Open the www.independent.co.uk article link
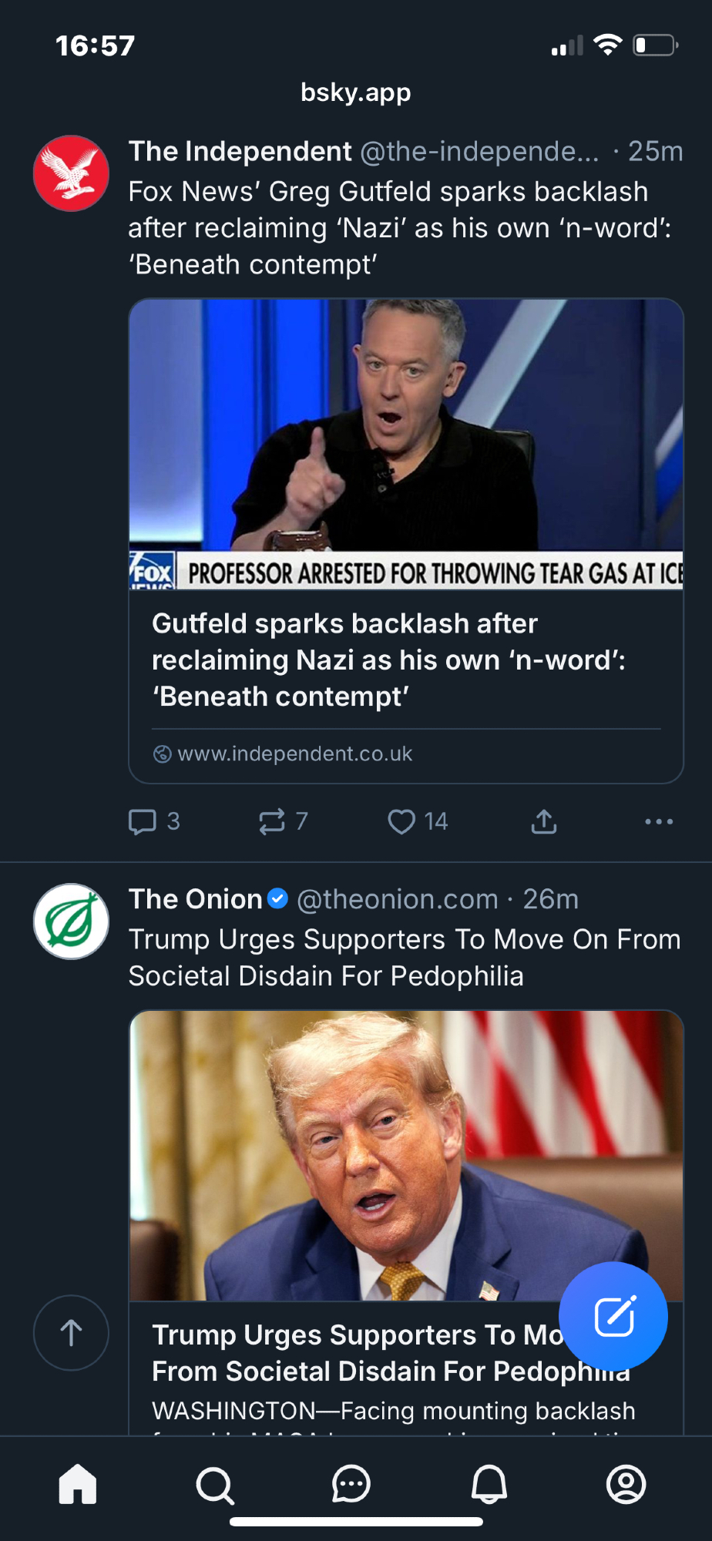Screen dimensions: 712x1541 [295, 754]
